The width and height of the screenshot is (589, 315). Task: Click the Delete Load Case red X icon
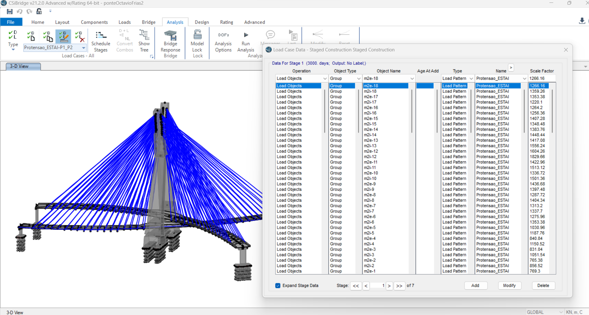[80, 36]
